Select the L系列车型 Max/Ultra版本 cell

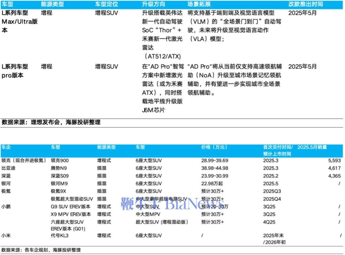tap(20, 21)
